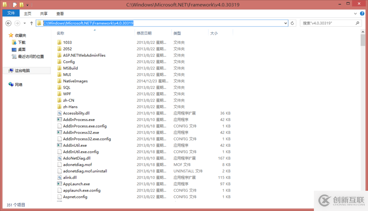Click the 2014/12/23 date cell
This screenshot has height=211, width=368.
pos(153,81)
